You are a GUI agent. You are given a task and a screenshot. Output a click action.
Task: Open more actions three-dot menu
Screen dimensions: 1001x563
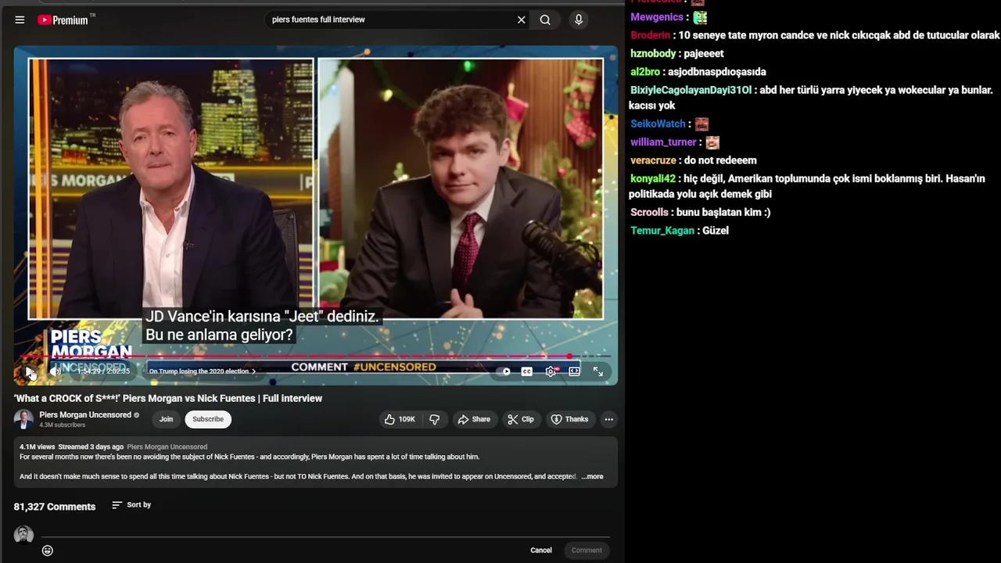coord(608,419)
